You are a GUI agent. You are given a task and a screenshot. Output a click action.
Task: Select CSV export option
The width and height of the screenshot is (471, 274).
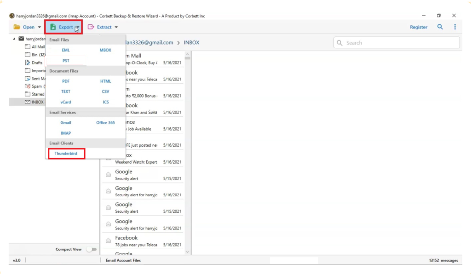(105, 91)
